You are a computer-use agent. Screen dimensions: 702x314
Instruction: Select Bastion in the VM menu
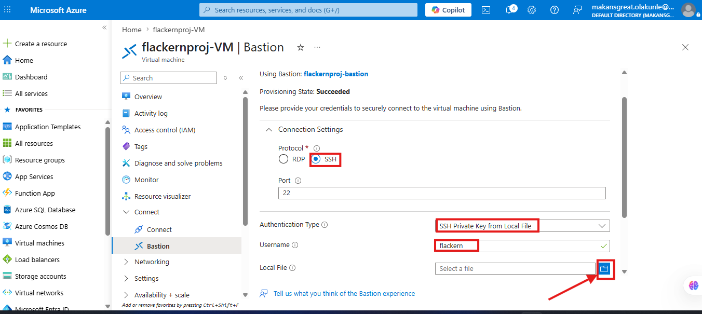177,246
